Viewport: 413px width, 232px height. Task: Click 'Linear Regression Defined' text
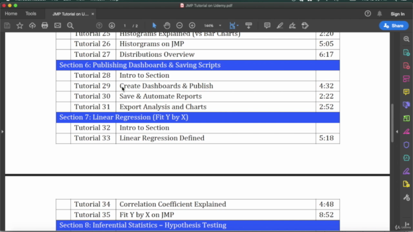coord(162,138)
